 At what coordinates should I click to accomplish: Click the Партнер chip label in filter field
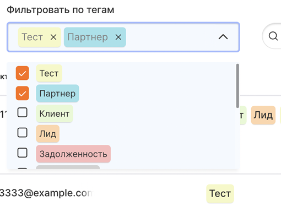point(88,37)
